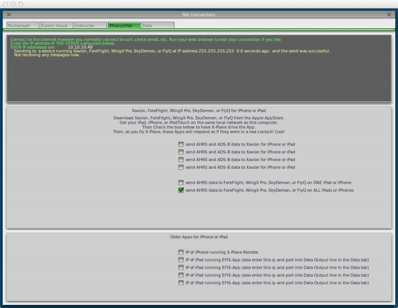Enable the first Xavion AHRS and ADS-B checkbox
The width and height of the screenshot is (398, 308).
pyautogui.click(x=181, y=144)
